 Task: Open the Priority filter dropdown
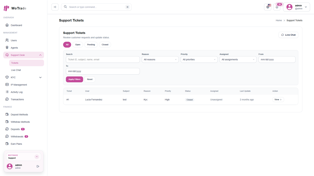[199, 59]
